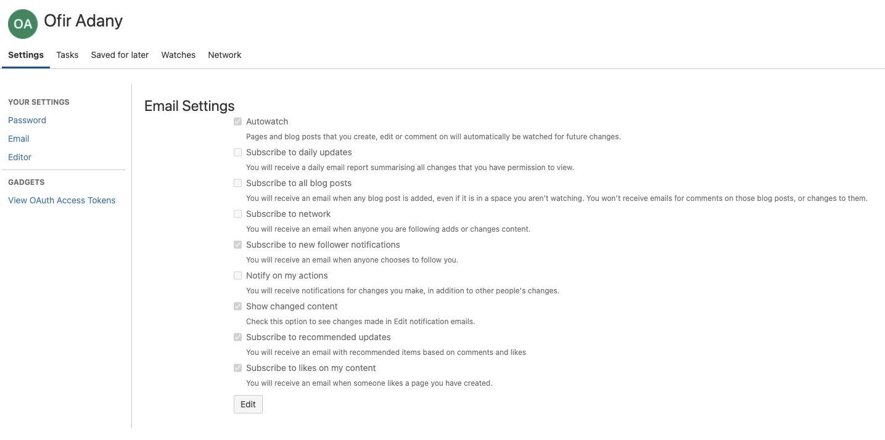
Task: Check the Notify on my actions box
Action: coord(237,275)
